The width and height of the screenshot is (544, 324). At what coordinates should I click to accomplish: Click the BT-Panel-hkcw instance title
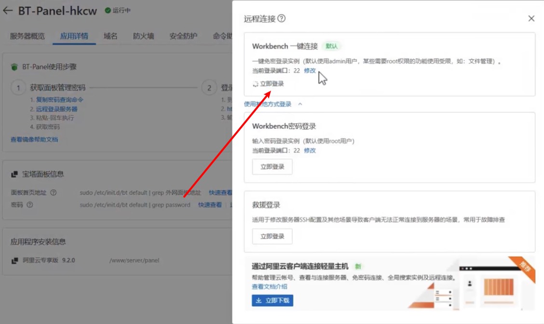(x=57, y=11)
